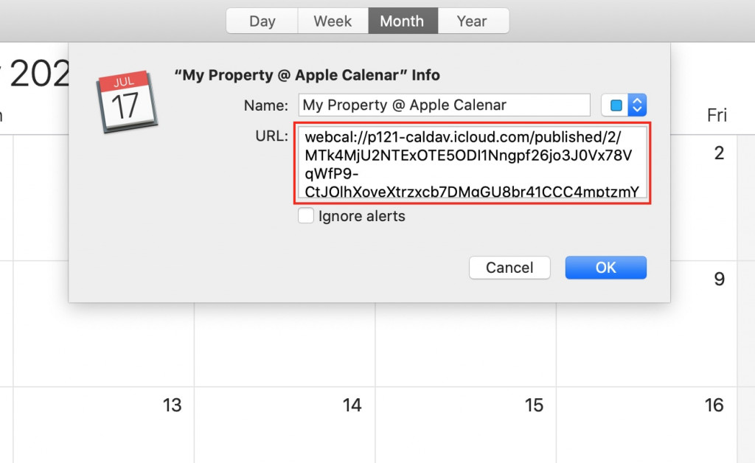Select July 15 on the calendar
755x463 pixels.
[533, 405]
